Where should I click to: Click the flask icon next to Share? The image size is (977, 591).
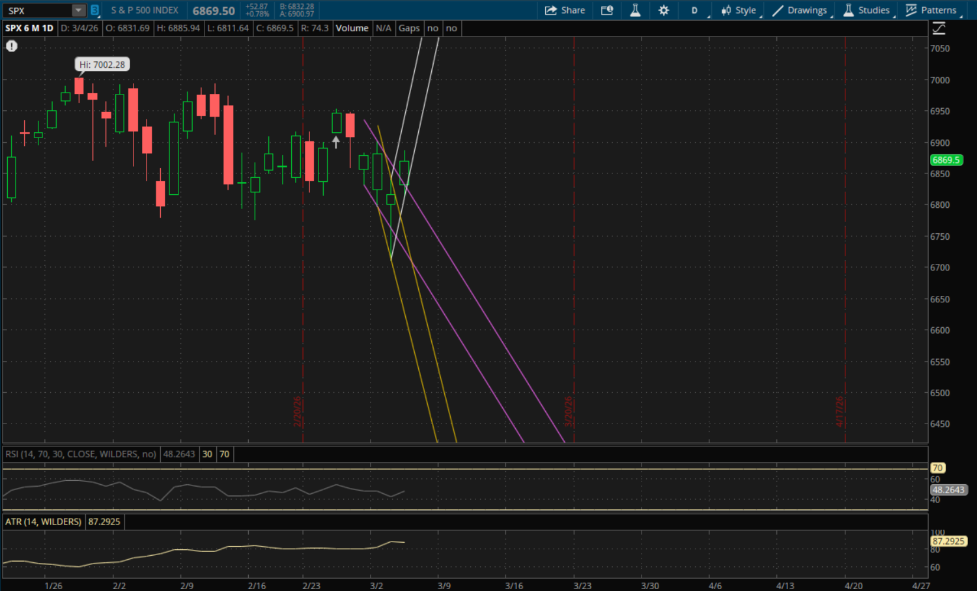click(x=635, y=10)
